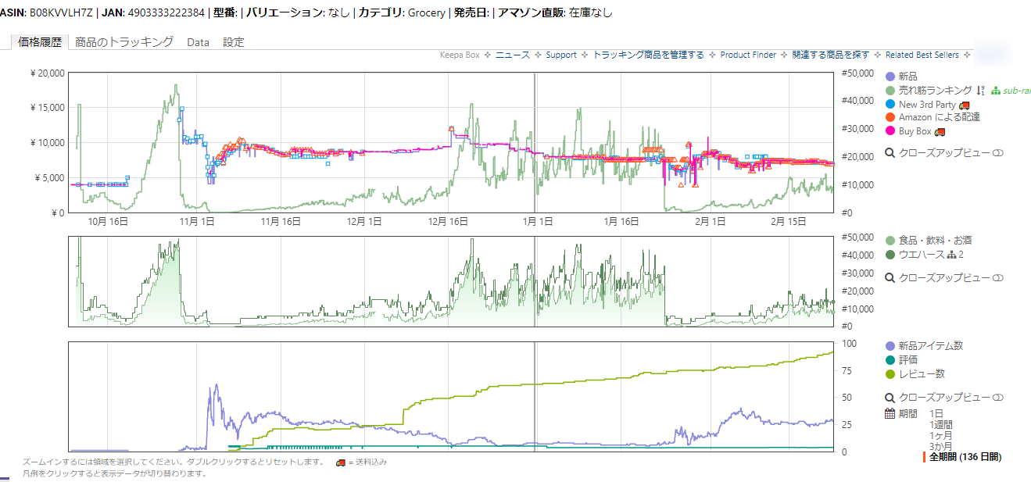Image resolution: width=1031 pixels, height=482 pixels.
Task: Click the magnifier icon in item count legend
Action: [890, 398]
